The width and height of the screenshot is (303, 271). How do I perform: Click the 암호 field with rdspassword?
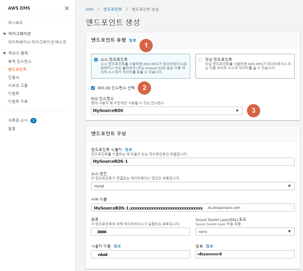(x=245, y=254)
